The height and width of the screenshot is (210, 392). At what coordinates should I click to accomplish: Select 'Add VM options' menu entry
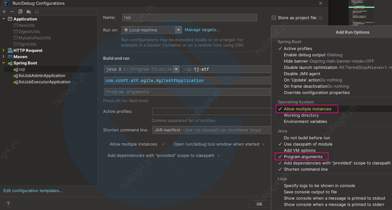click(299, 151)
